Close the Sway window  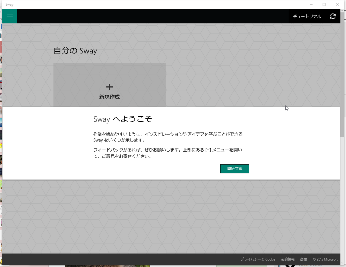pyautogui.click(x=337, y=5)
